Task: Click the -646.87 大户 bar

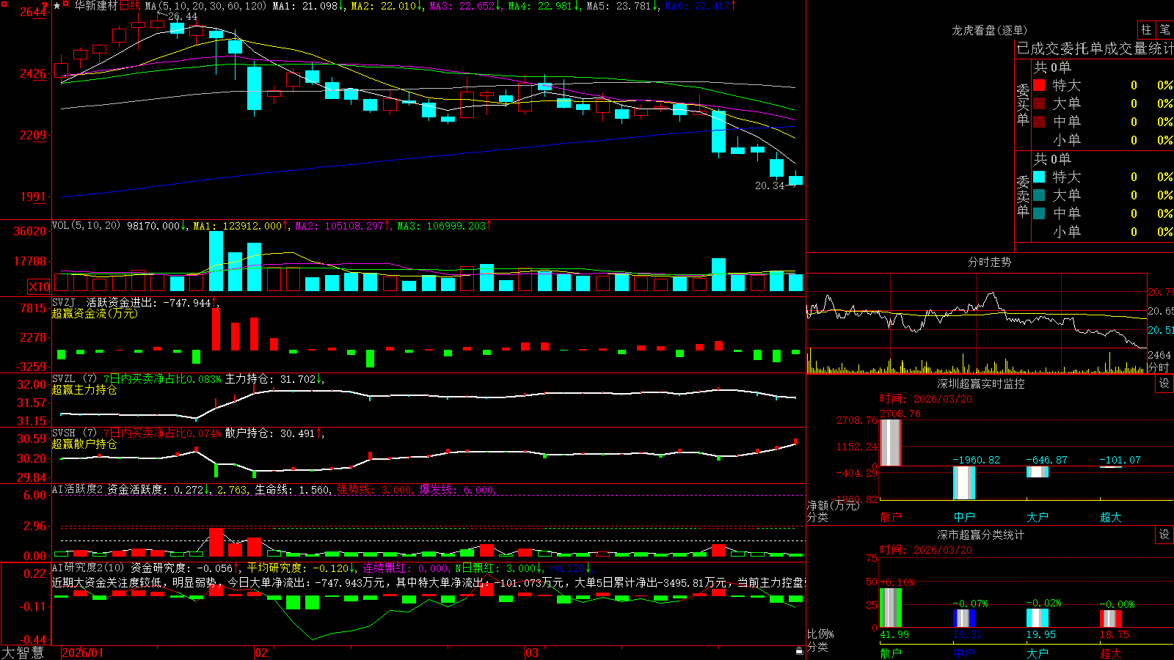Action: pos(1038,472)
